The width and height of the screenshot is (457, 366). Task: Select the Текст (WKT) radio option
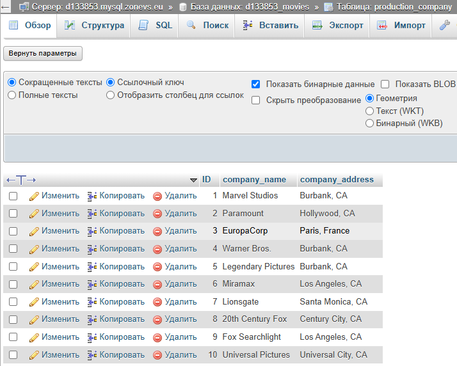click(x=369, y=111)
